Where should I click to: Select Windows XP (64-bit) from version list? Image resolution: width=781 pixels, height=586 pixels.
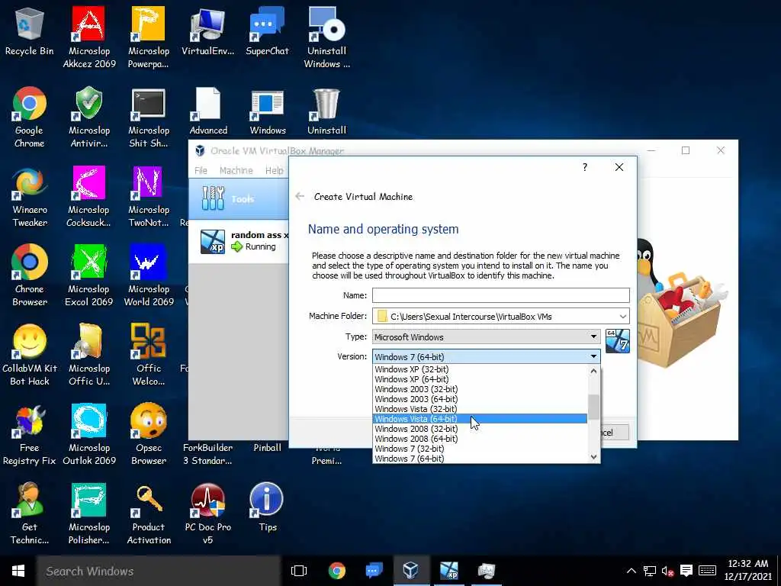coord(480,379)
